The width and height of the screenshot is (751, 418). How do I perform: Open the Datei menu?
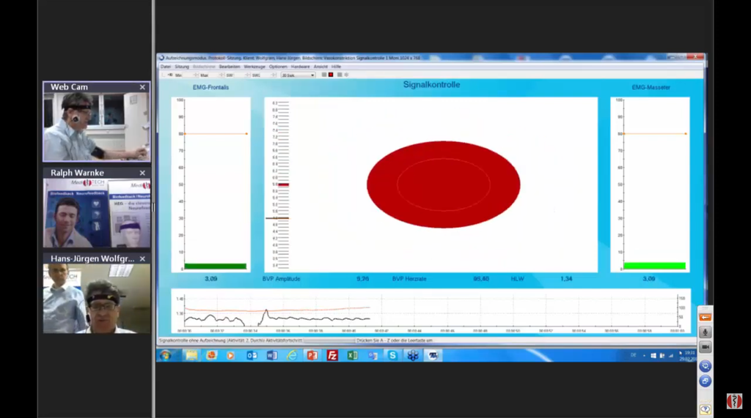[x=165, y=67]
